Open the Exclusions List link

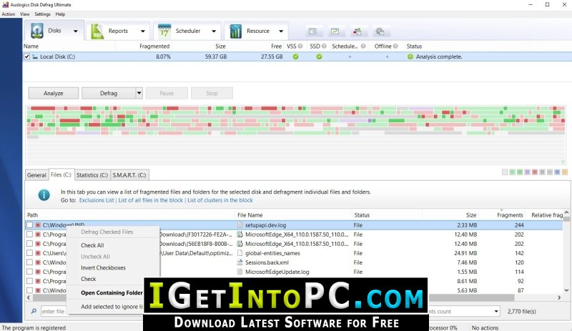point(97,200)
